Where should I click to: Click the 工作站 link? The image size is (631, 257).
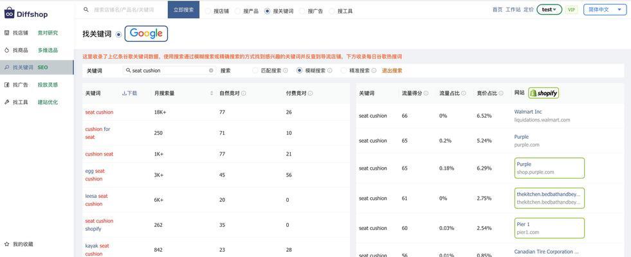(513, 10)
